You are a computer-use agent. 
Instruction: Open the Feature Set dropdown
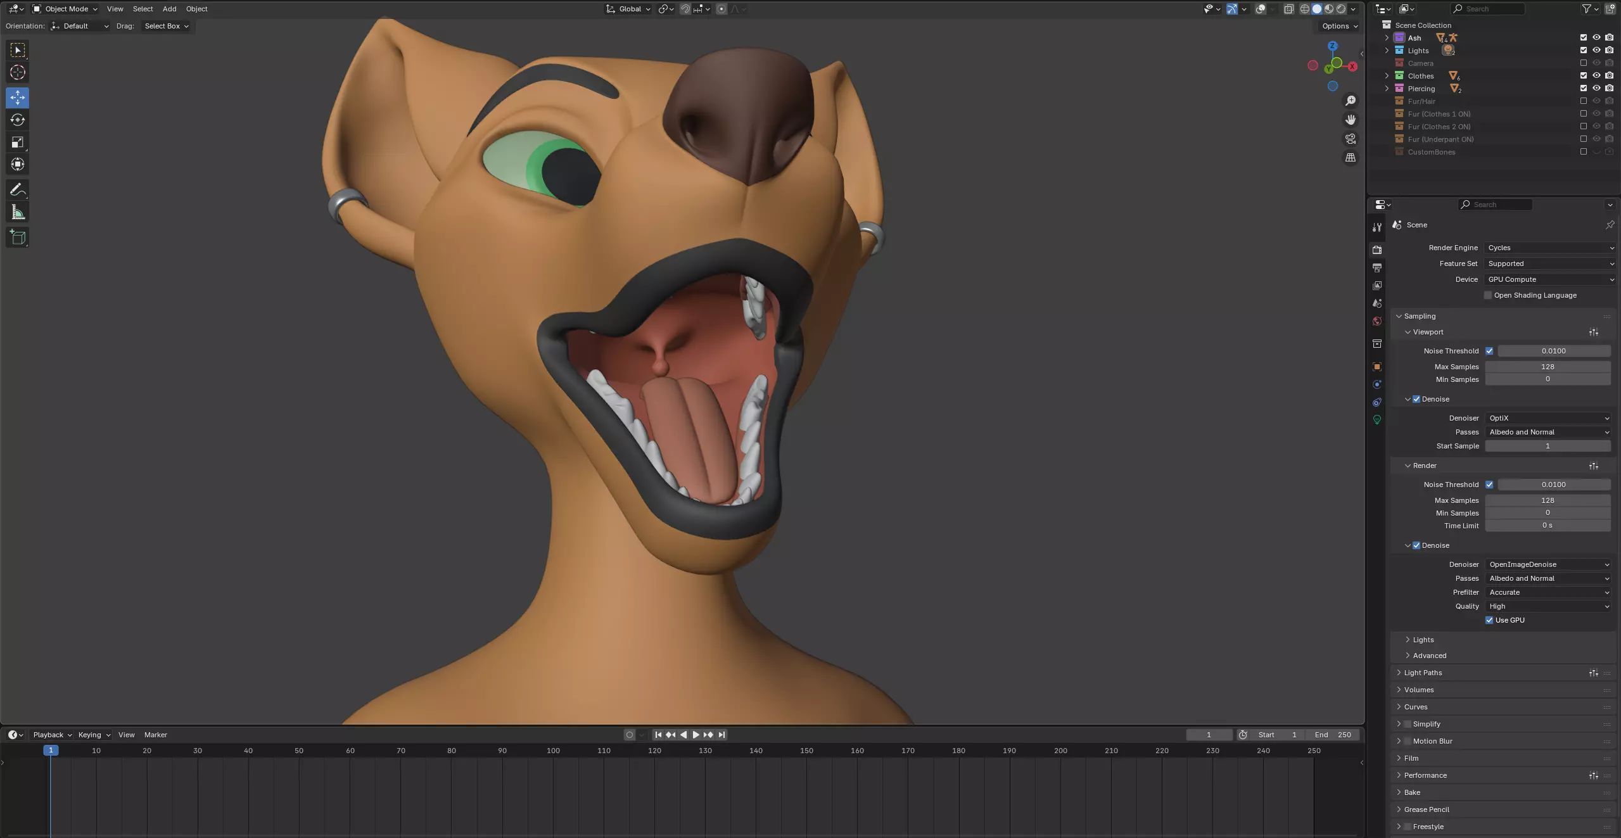pos(1550,263)
